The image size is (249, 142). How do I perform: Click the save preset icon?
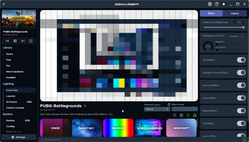tap(175, 115)
